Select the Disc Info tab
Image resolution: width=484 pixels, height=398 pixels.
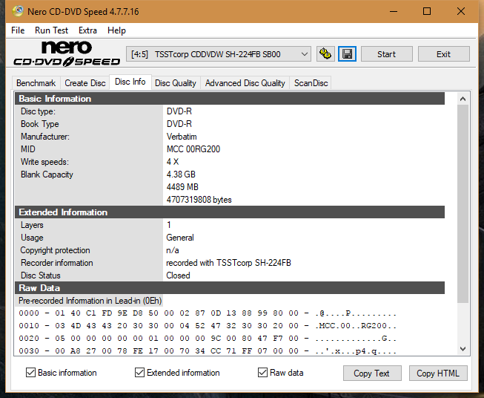(130, 82)
